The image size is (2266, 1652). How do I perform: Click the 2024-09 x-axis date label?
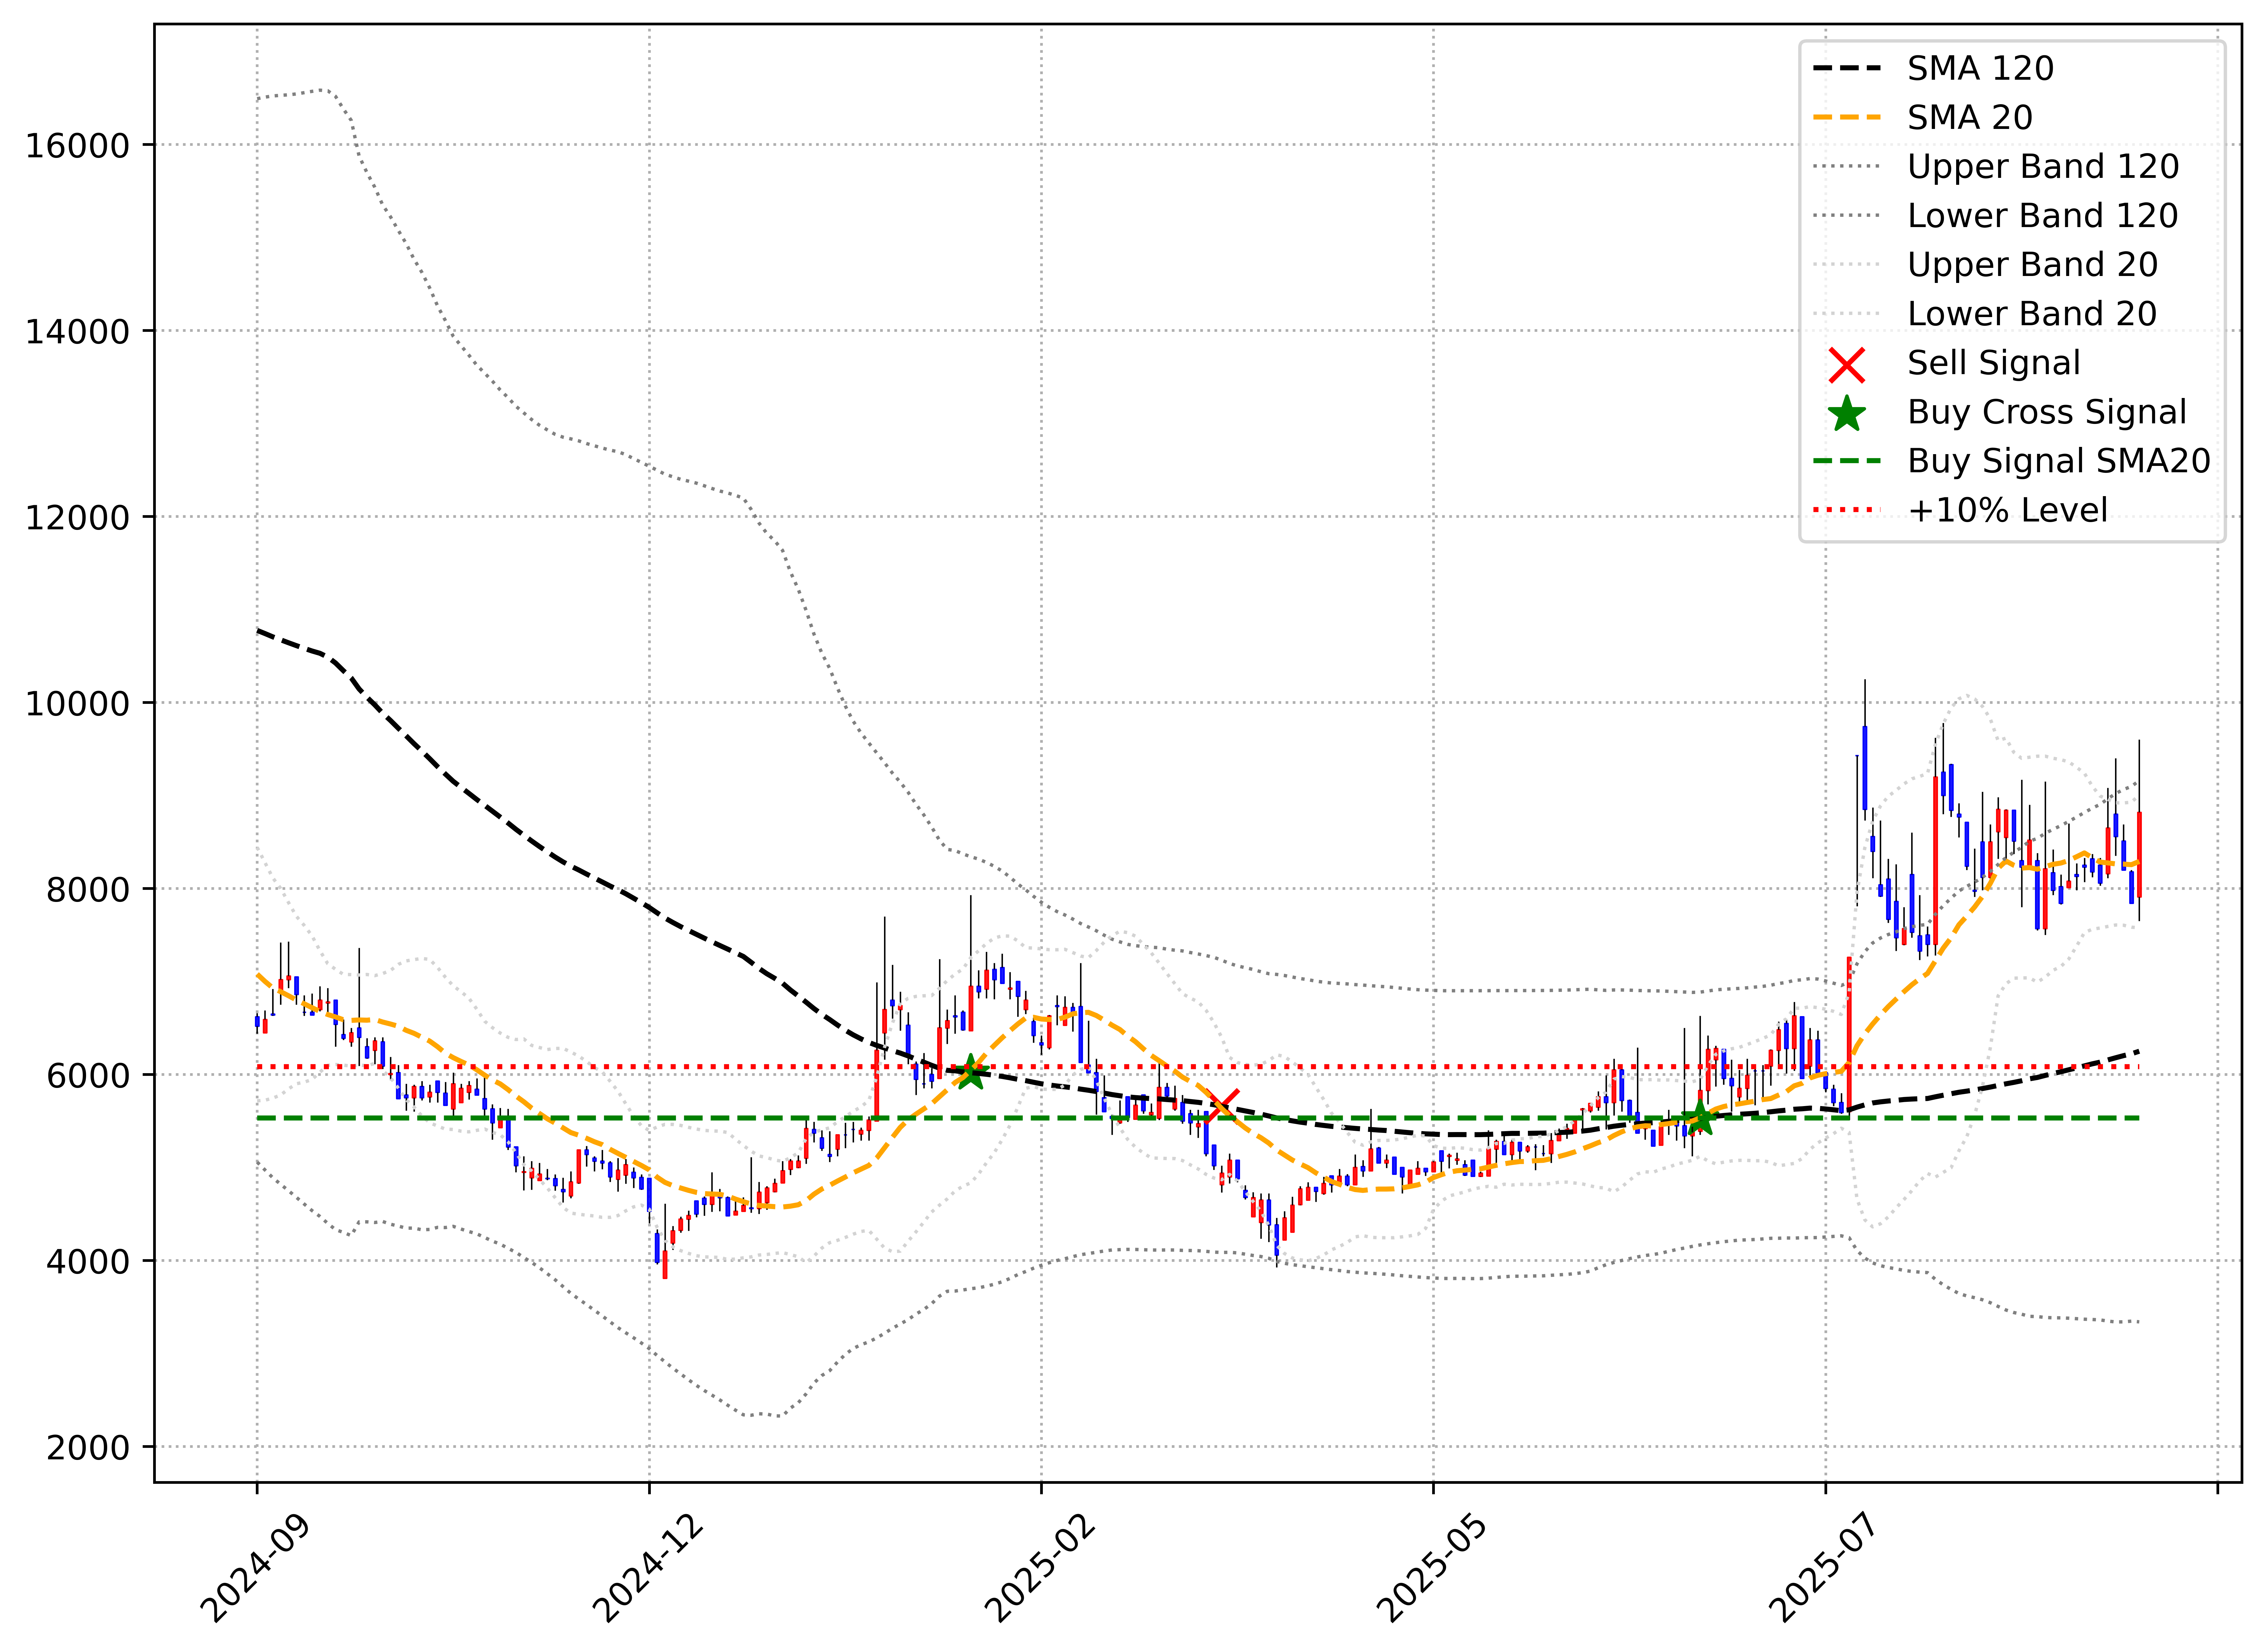(x=255, y=1569)
